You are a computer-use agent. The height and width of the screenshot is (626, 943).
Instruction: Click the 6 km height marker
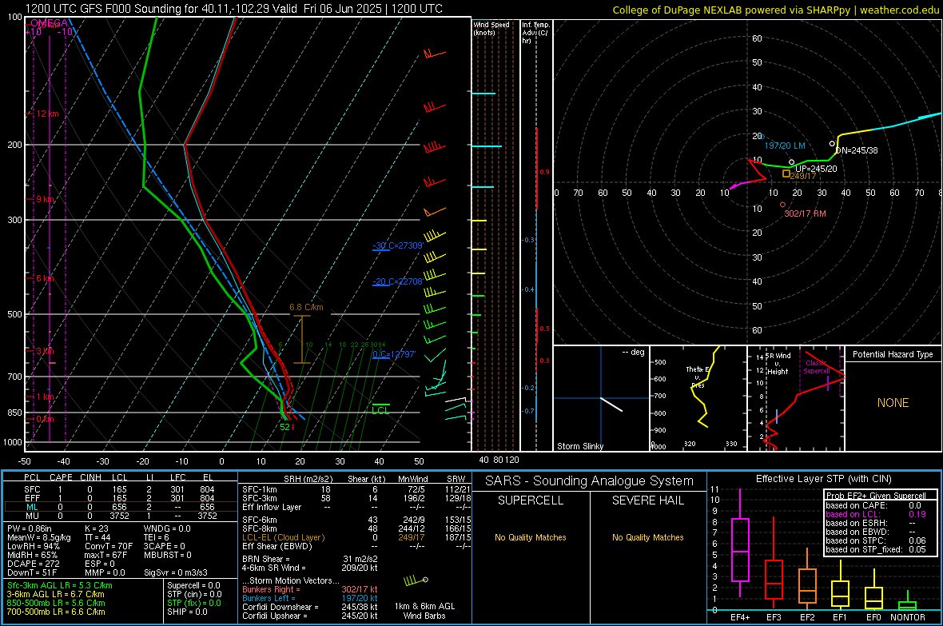[45, 278]
